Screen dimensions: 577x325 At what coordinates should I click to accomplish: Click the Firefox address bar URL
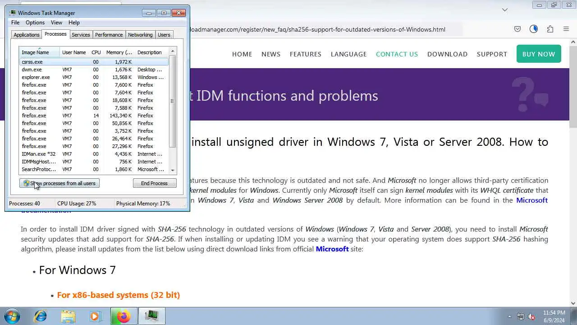(318, 29)
